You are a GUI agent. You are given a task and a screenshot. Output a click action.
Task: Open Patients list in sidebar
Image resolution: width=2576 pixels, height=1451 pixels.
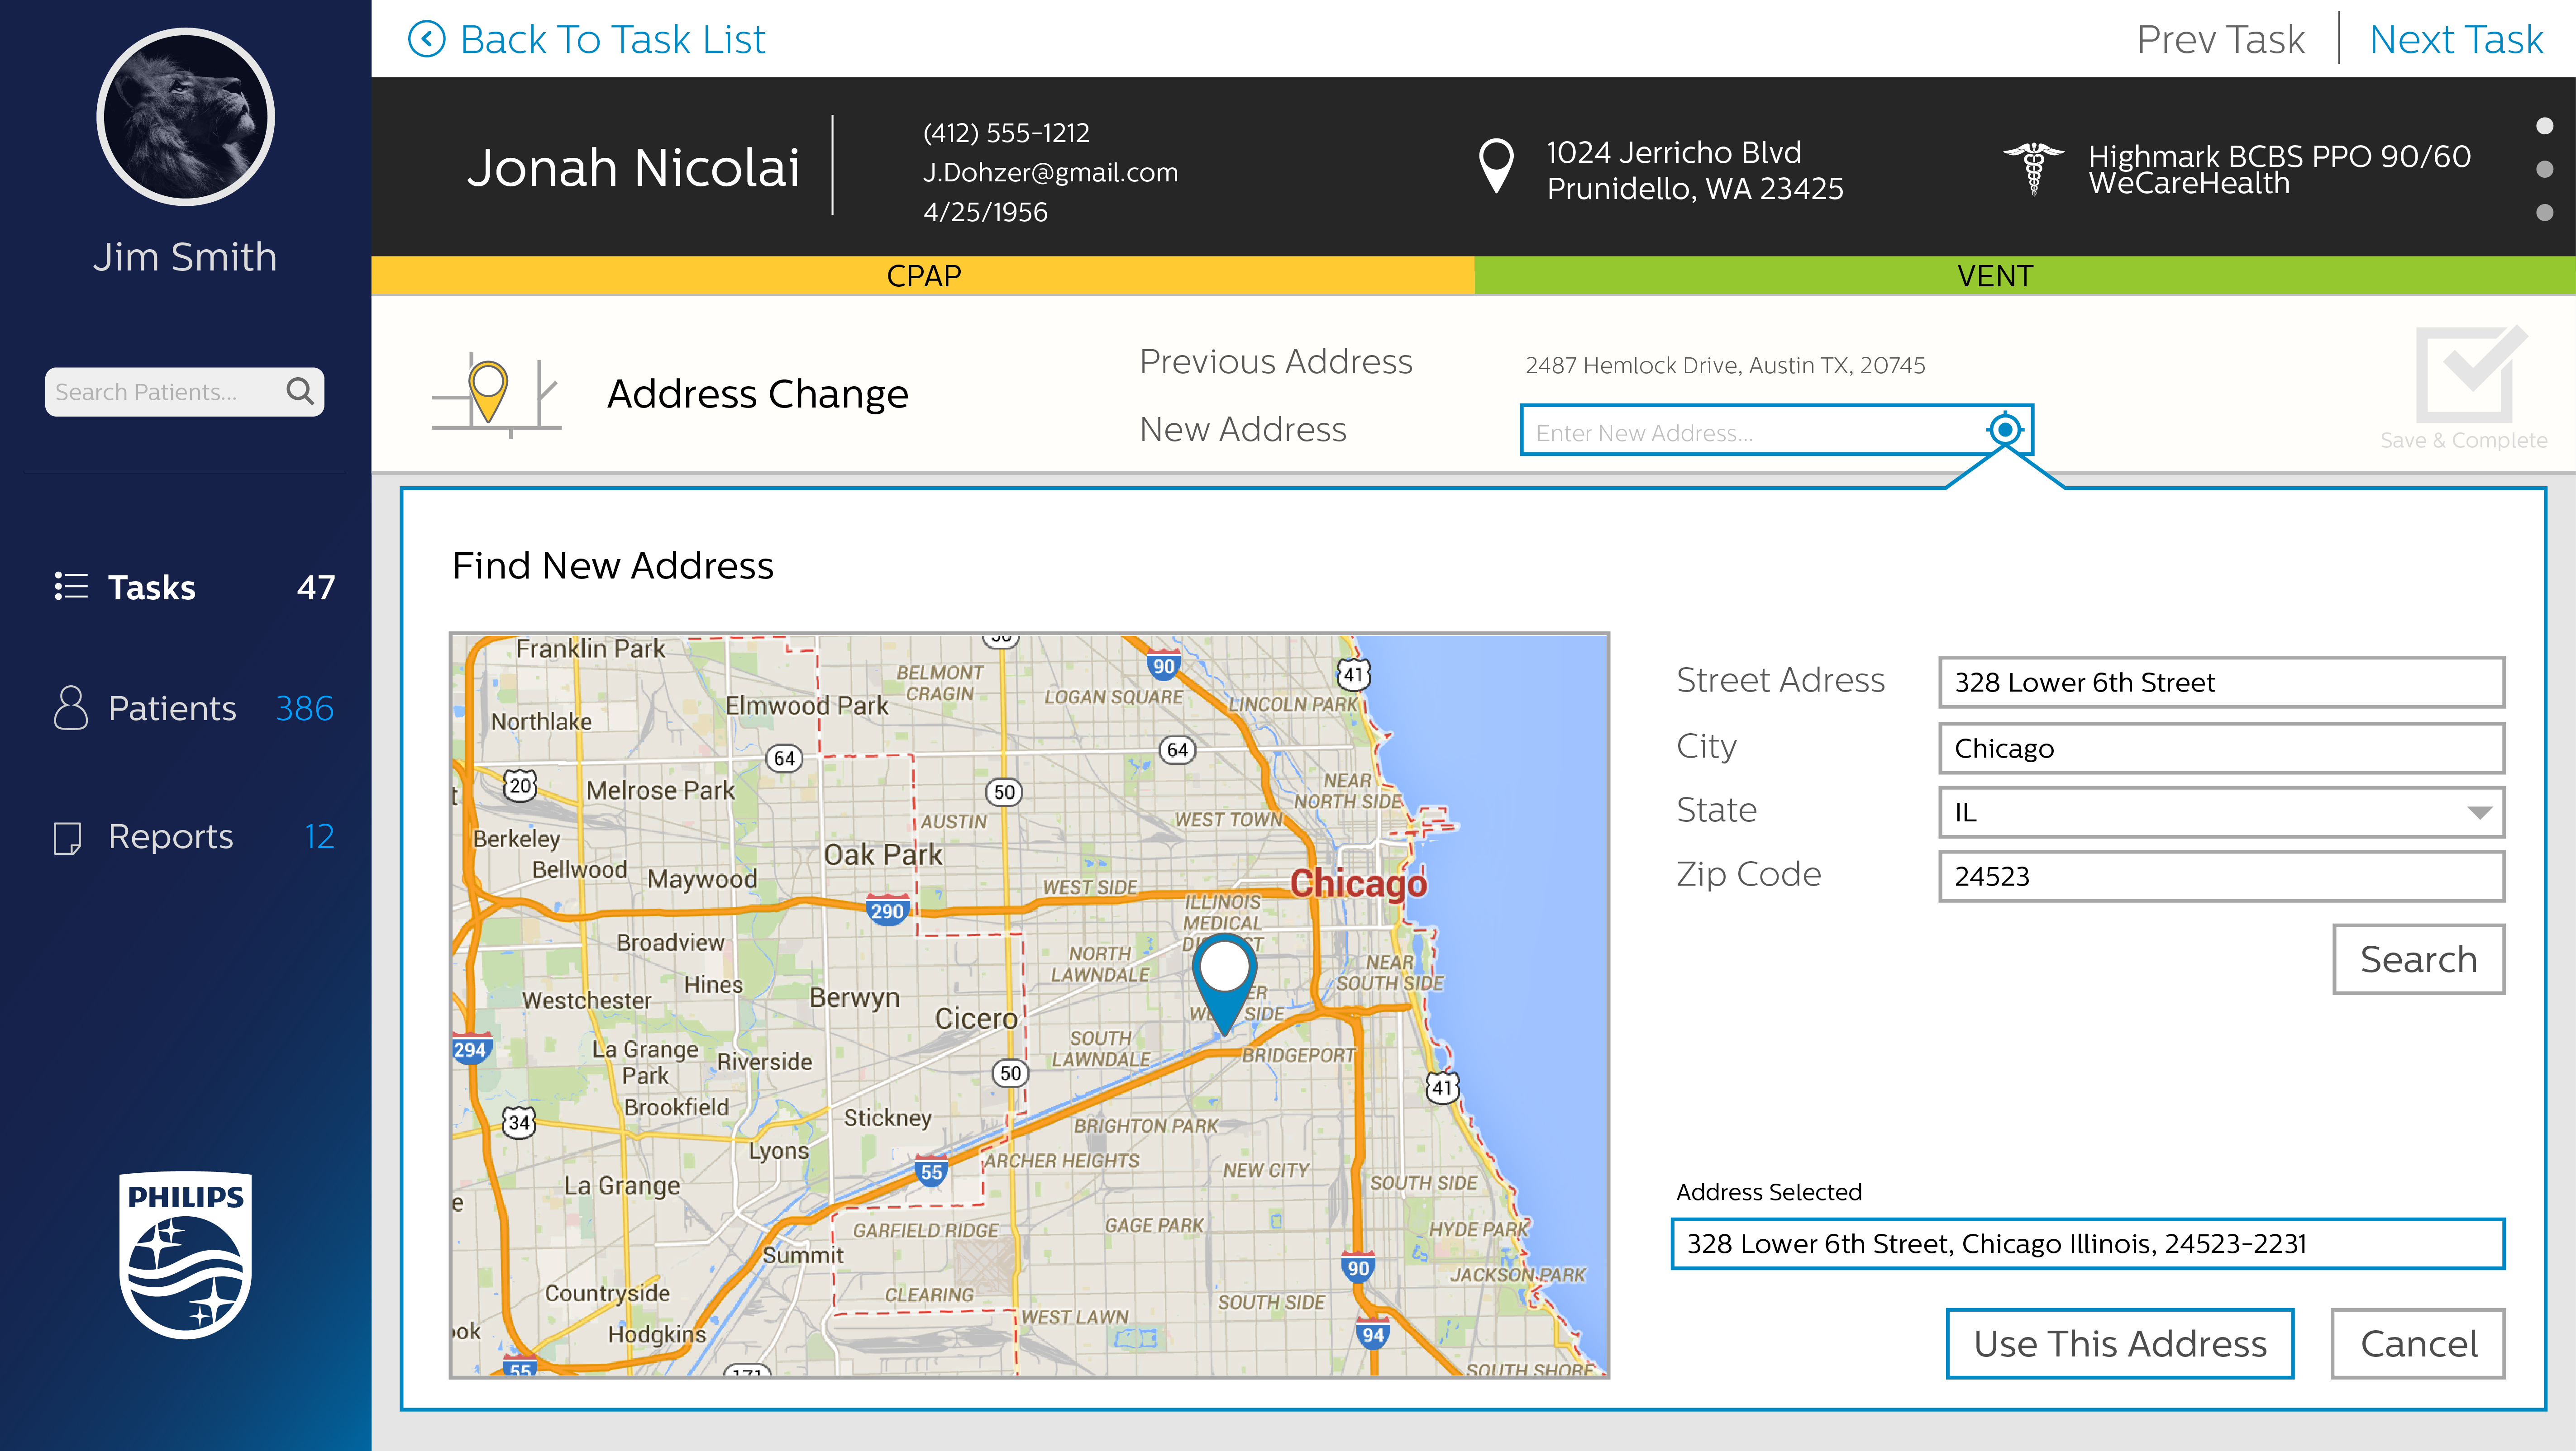[x=172, y=708]
